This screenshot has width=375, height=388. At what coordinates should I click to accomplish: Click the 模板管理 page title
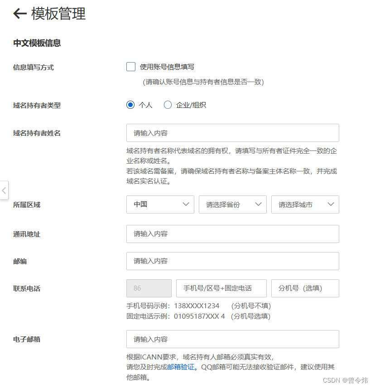(x=58, y=14)
